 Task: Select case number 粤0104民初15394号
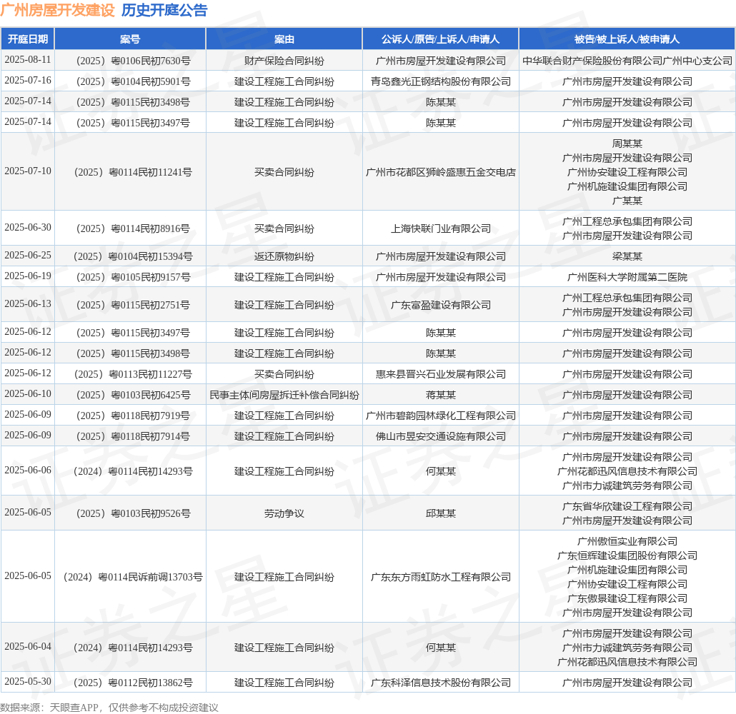[x=134, y=256]
